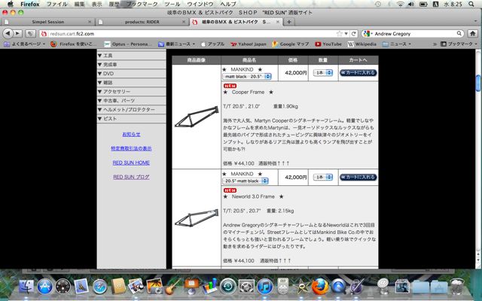This screenshot has width=482, height=301.
Task: Open the Wikipedia bookmark
Action: click(x=361, y=44)
